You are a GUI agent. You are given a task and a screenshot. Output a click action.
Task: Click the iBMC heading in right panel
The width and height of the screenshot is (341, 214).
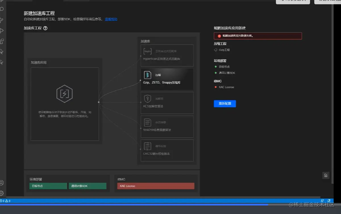[218, 81]
